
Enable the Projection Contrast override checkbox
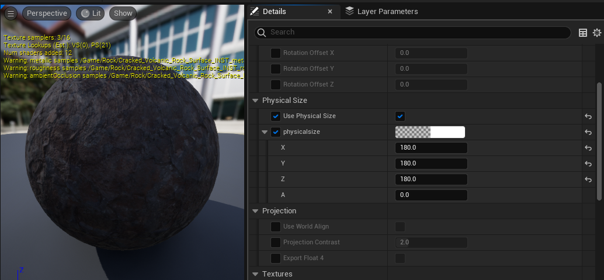[275, 243]
